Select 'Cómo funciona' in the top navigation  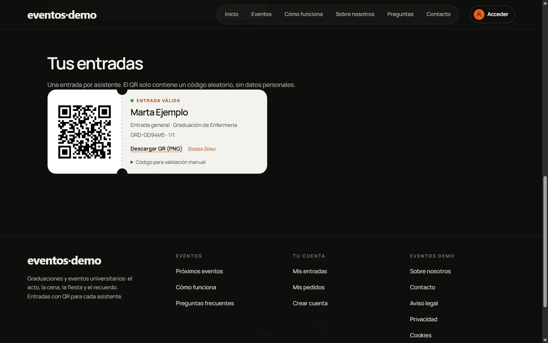(x=304, y=14)
